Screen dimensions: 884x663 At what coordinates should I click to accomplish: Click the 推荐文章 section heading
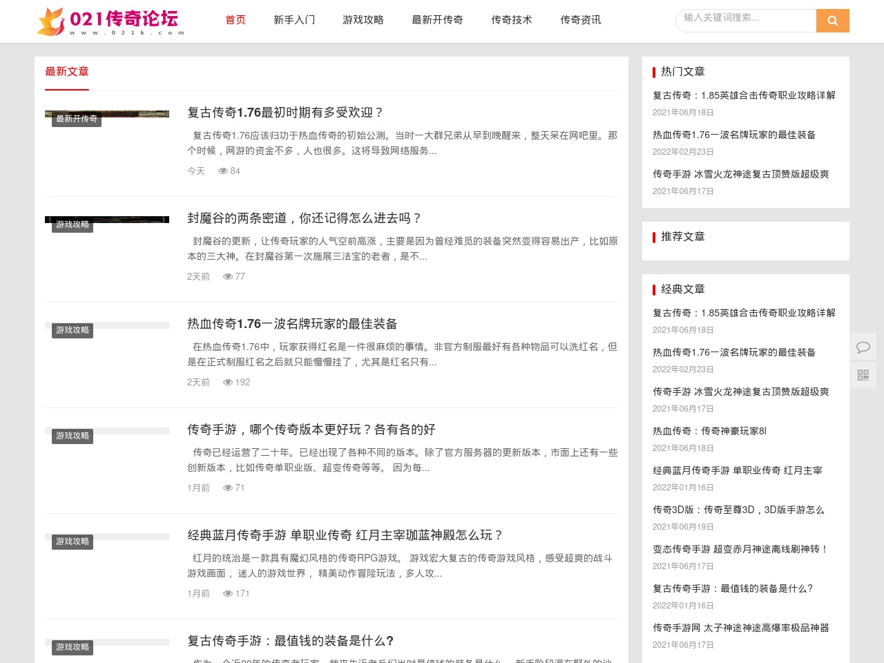pyautogui.click(x=682, y=237)
